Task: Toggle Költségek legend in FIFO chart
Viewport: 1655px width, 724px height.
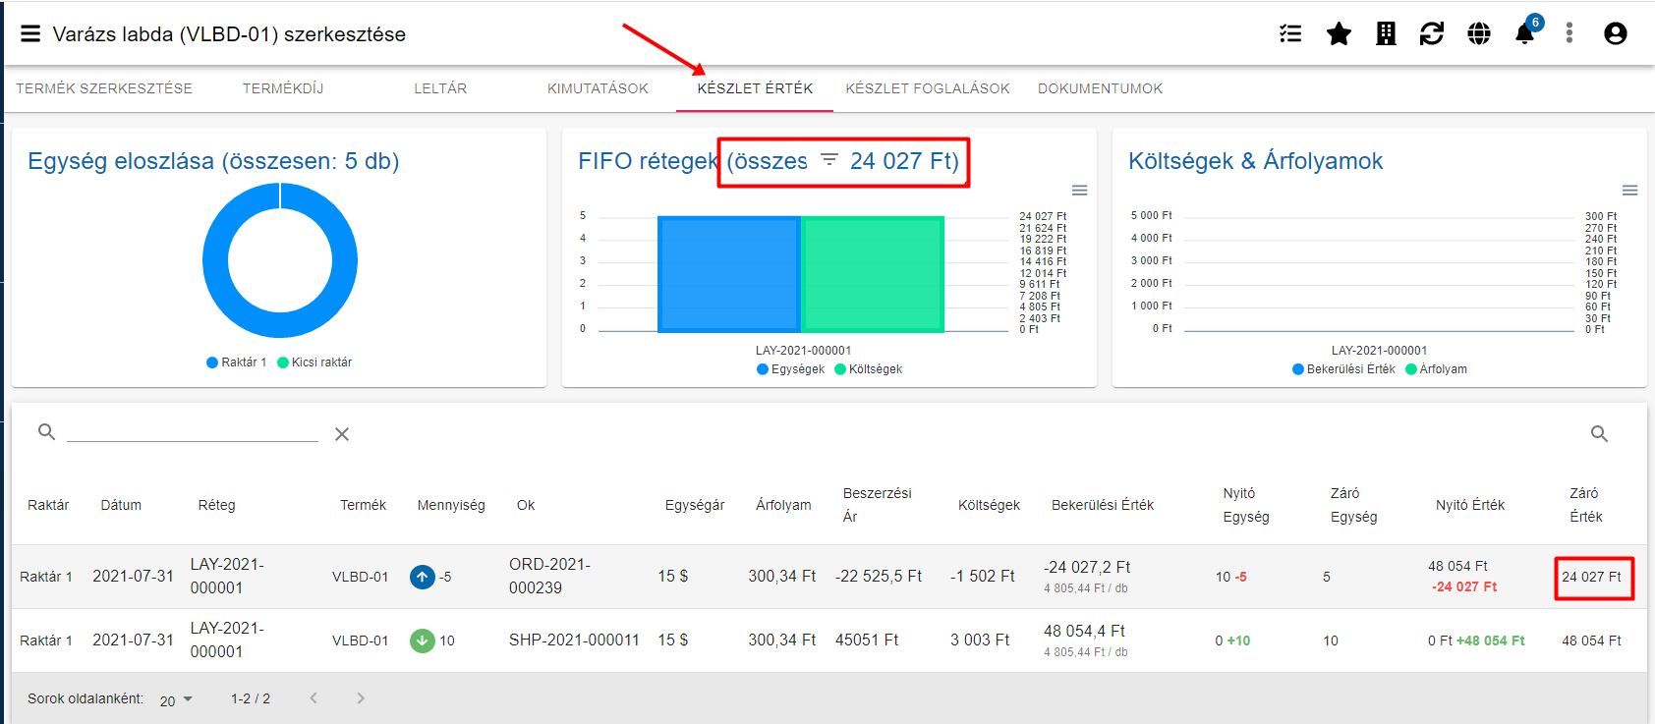Action: pyautogui.click(x=868, y=369)
